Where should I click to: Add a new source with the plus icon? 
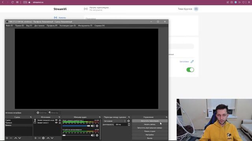tap(35, 138)
